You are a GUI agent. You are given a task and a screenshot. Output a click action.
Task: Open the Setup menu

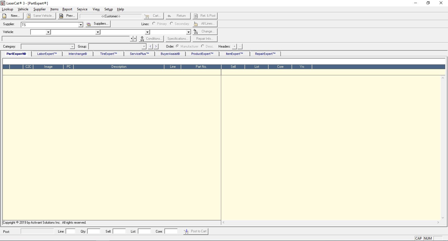coord(109,9)
